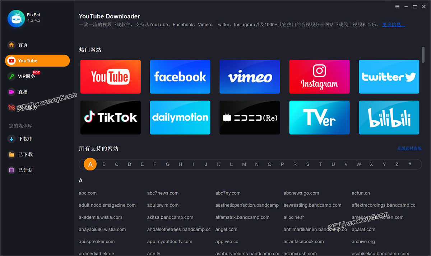Open akitsa.bandcamp.com site entry
The height and width of the screenshot is (256, 431).
170,217
